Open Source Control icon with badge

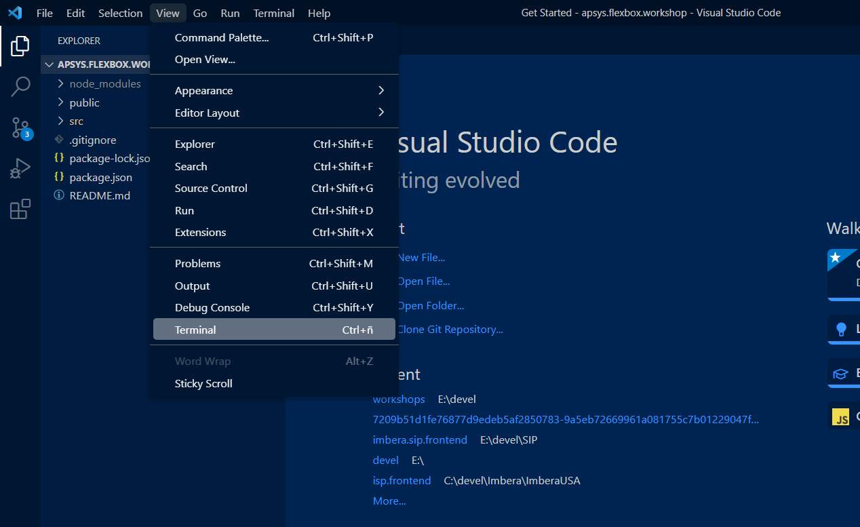point(20,128)
